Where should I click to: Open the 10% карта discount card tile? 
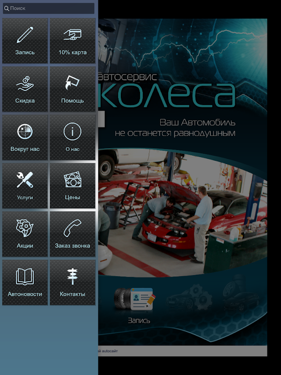(73, 41)
